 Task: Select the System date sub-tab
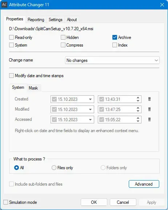pos(18,87)
